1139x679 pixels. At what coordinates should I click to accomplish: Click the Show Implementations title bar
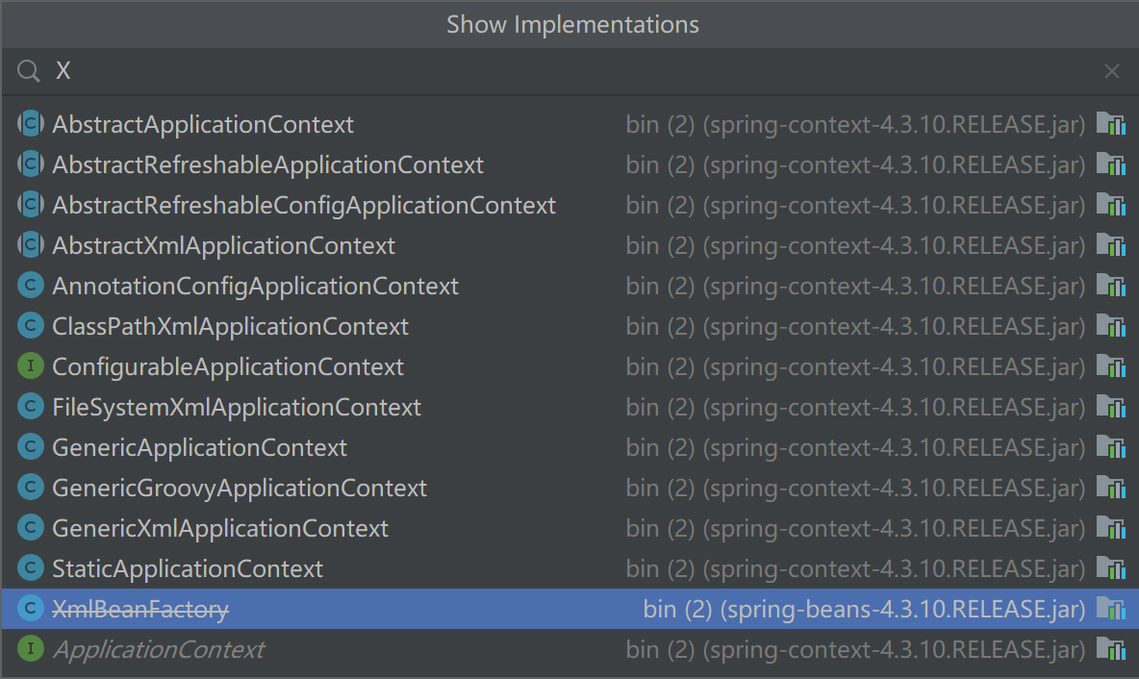[x=571, y=24]
